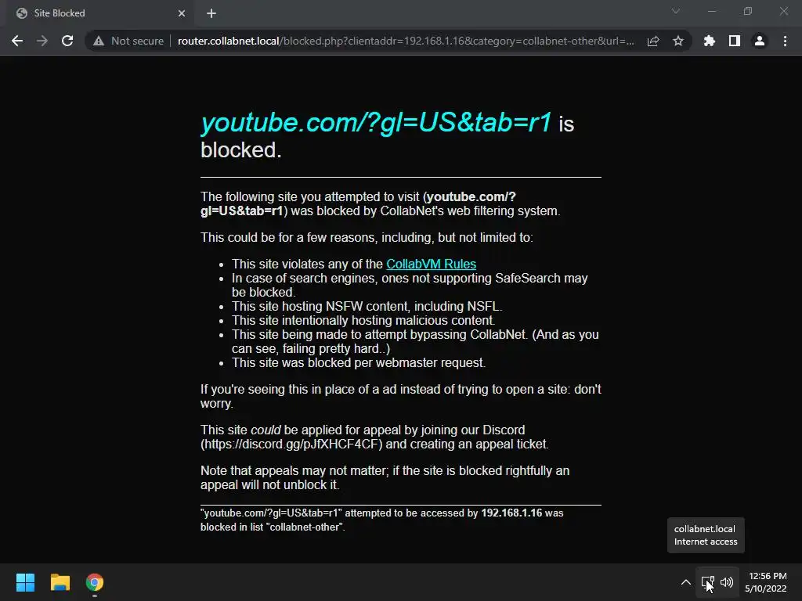802x601 pixels.
Task: Reload the blocked page
Action: click(67, 41)
